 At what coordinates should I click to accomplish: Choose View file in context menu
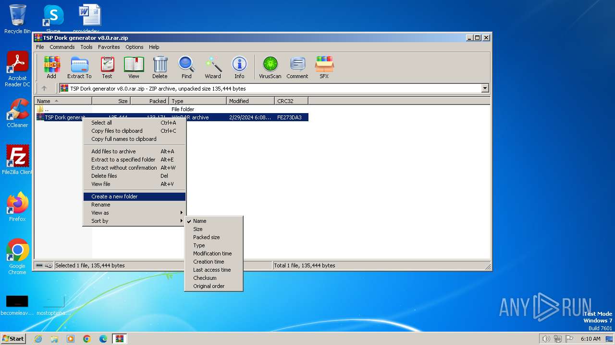coord(135,184)
